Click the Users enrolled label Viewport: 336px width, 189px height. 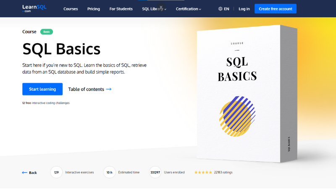click(x=174, y=172)
